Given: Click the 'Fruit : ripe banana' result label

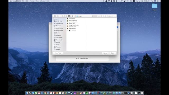Looking at the screenshot, I should (x=82, y=58).
